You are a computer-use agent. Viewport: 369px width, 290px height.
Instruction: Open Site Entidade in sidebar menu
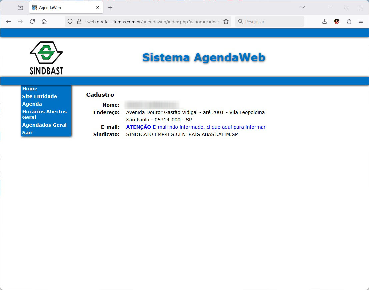tap(39, 96)
